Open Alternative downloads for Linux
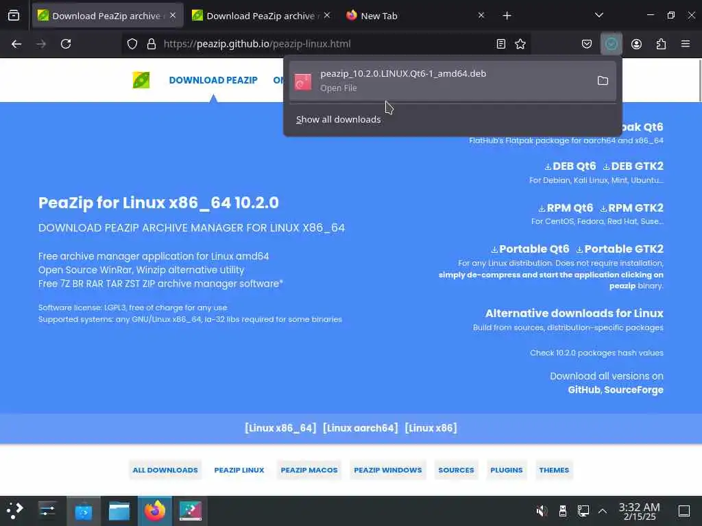This screenshot has height=526, width=702. tap(574, 313)
